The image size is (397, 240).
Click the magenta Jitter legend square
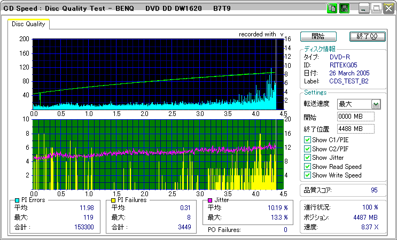click(210, 200)
